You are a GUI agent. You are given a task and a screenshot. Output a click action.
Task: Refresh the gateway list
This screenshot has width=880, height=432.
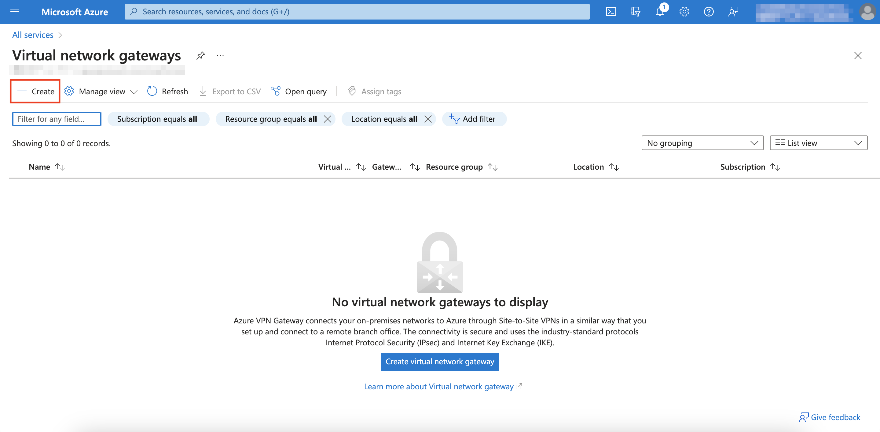pyautogui.click(x=167, y=91)
